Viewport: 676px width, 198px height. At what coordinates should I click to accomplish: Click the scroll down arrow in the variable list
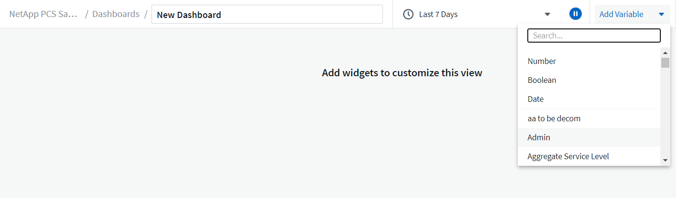665,161
